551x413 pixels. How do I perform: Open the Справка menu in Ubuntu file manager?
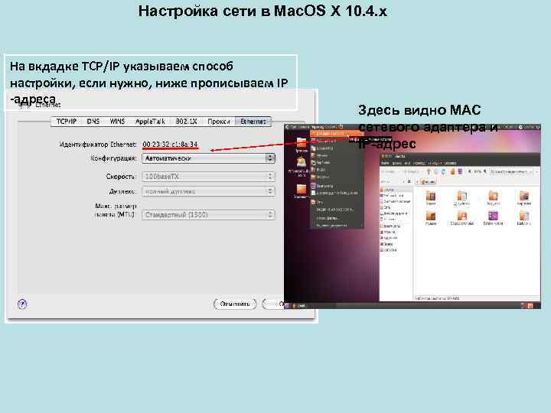coord(451,164)
